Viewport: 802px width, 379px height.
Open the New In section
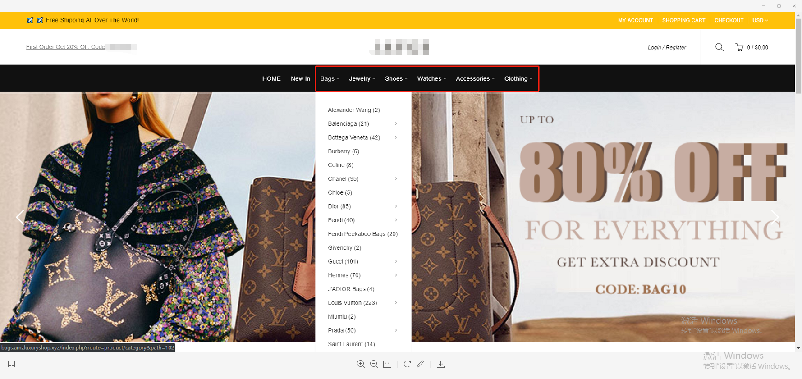tap(300, 78)
